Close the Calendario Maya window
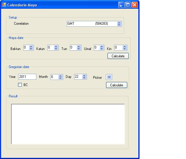Screen dimensions: 186x159 135,5
